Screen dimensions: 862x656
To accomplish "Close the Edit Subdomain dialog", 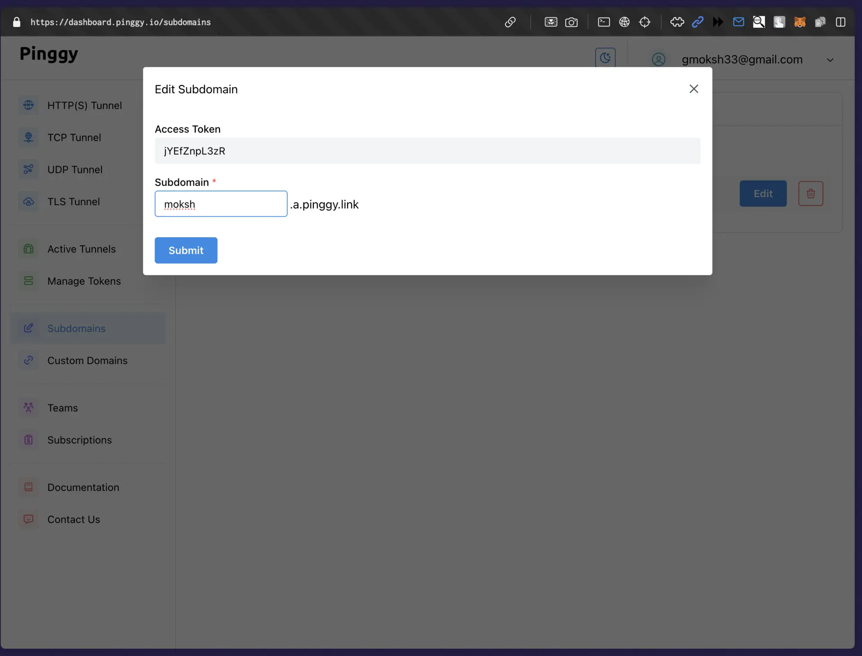I will click(694, 89).
